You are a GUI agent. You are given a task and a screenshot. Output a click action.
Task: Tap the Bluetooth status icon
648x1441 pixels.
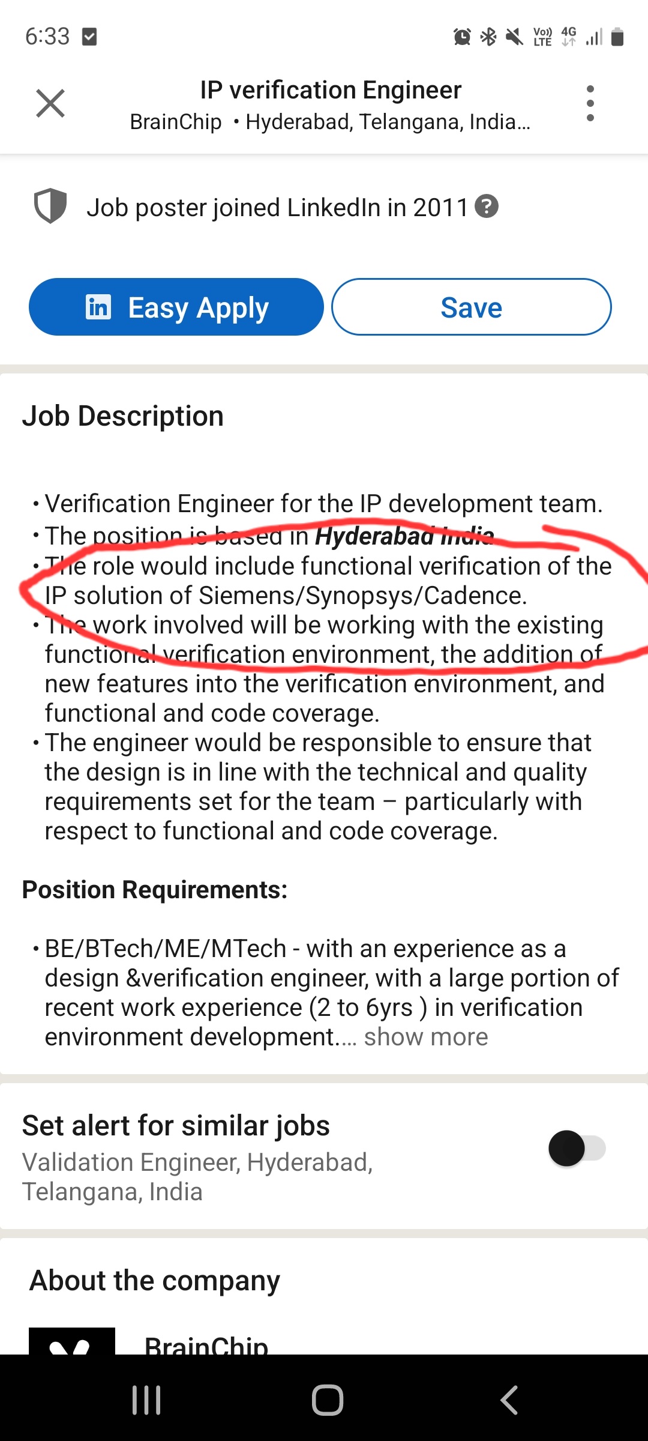click(488, 37)
